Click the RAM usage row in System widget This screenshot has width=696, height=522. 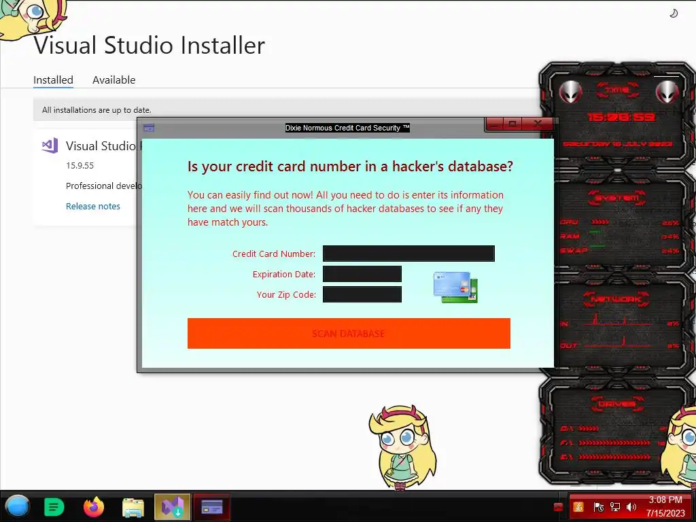[619, 236]
